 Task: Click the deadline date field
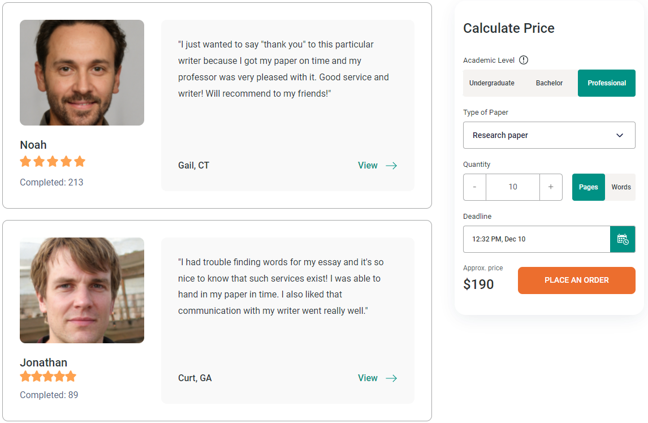point(536,239)
